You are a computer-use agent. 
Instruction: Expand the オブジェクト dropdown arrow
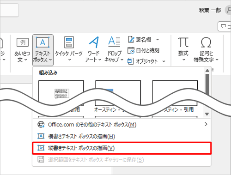(x=164, y=61)
